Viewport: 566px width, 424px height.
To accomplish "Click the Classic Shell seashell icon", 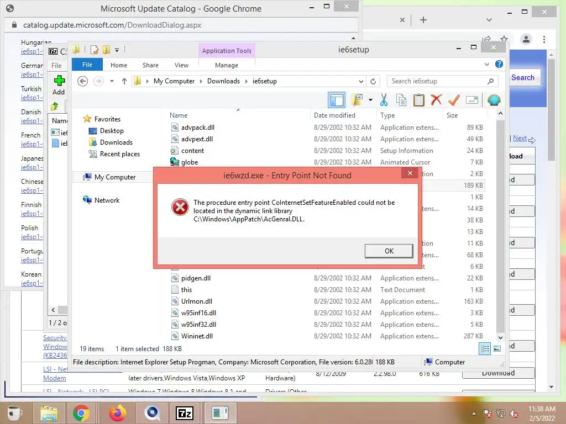I will [x=494, y=100].
